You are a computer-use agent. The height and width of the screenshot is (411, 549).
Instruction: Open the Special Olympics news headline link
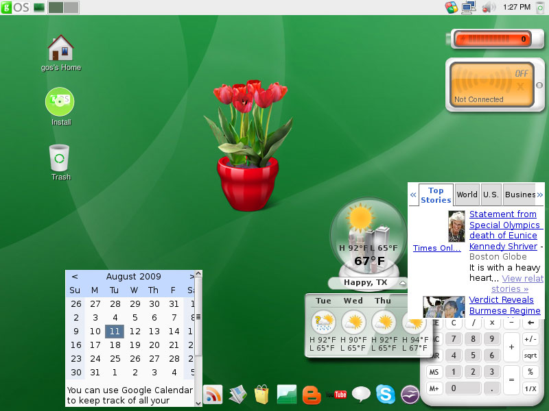506,224
